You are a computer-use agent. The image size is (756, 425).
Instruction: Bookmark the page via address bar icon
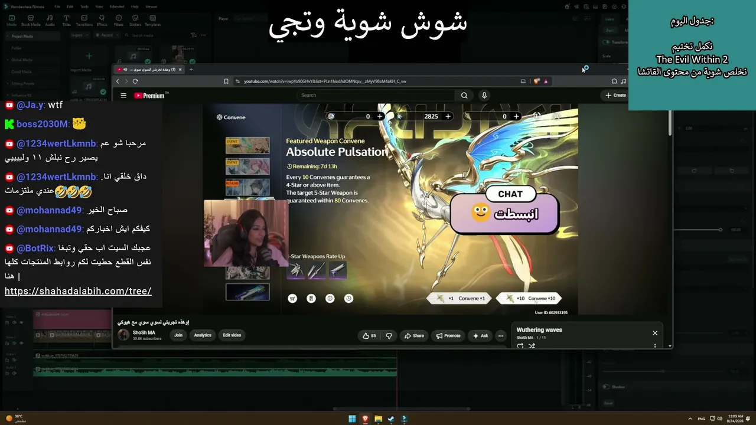pyautogui.click(x=226, y=81)
